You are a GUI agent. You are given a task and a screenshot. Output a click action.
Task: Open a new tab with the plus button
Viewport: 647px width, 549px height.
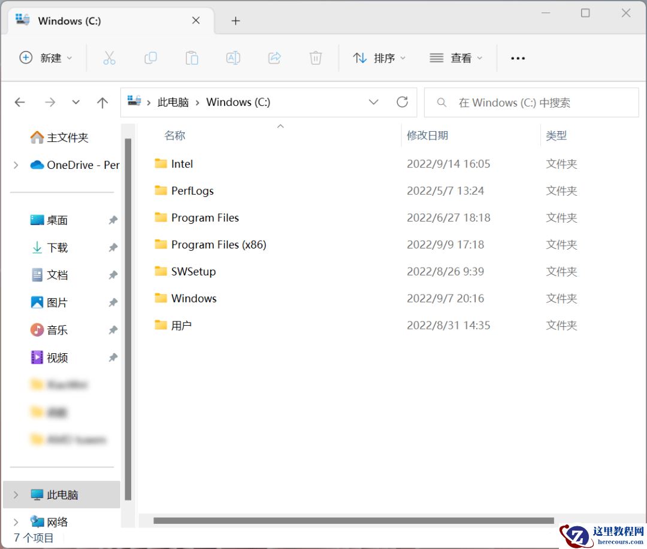[x=235, y=20]
